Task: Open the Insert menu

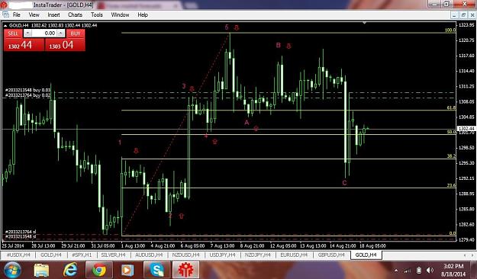Action: coord(53,14)
